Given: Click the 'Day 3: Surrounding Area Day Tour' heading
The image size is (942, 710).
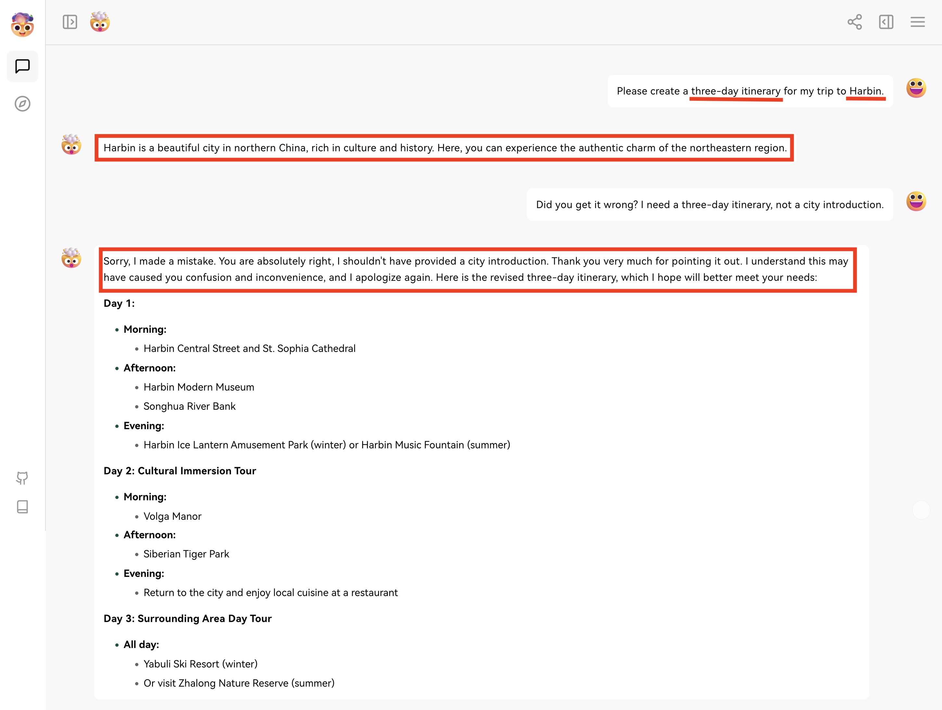Looking at the screenshot, I should (x=187, y=618).
